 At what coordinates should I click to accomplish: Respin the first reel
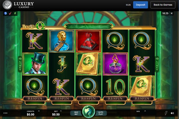click(x=35, y=98)
